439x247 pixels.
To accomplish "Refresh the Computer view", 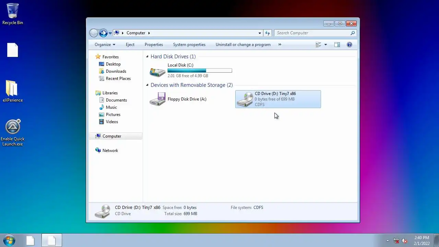I will [x=268, y=33].
